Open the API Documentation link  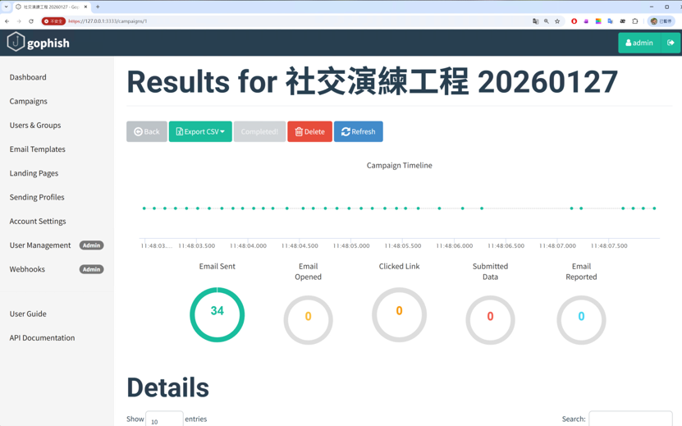click(42, 337)
